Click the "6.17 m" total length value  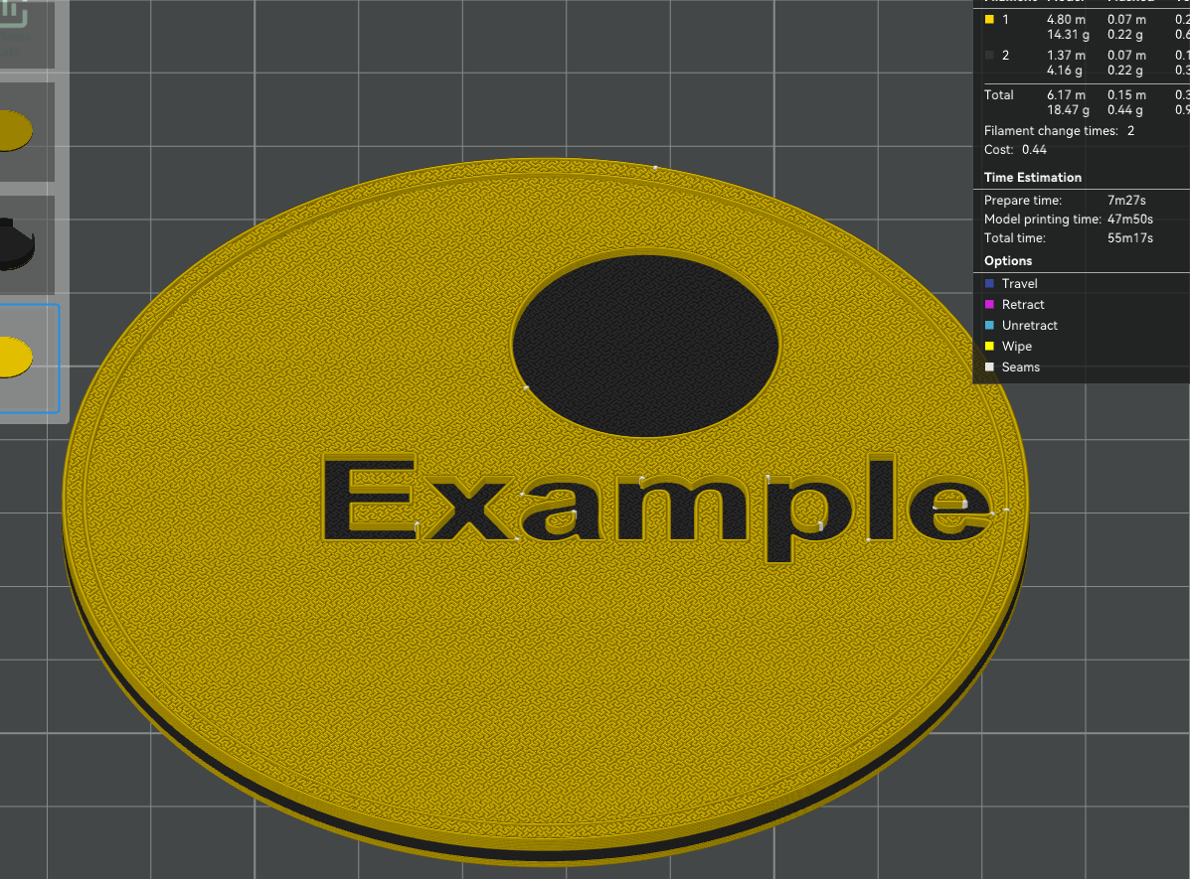click(x=1066, y=94)
